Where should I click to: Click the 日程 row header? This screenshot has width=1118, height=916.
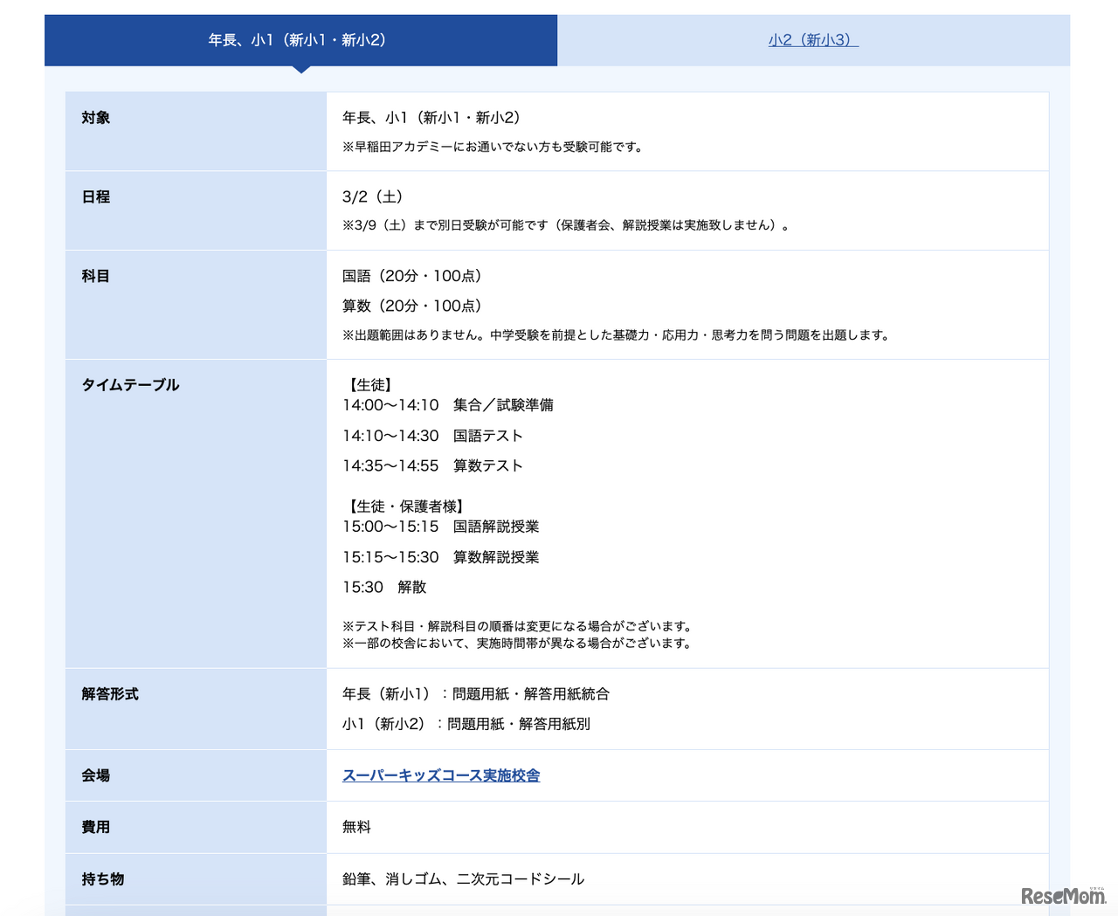pyautogui.click(x=96, y=197)
